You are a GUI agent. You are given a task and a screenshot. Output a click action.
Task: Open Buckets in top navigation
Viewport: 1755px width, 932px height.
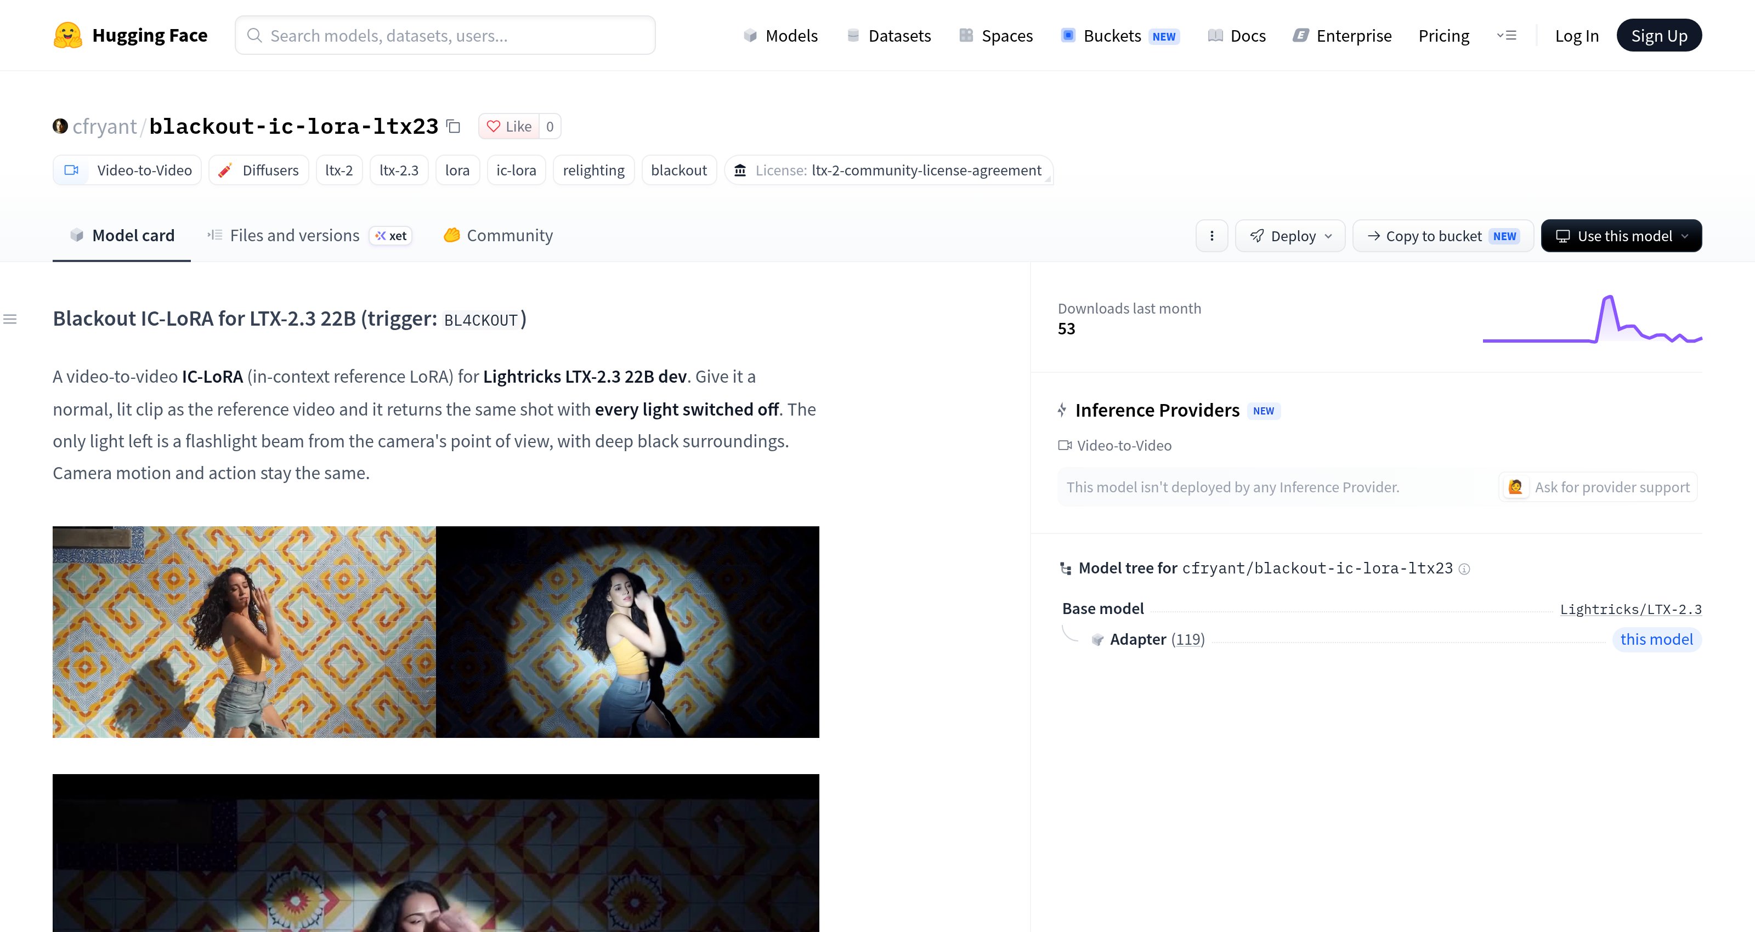[1120, 36]
